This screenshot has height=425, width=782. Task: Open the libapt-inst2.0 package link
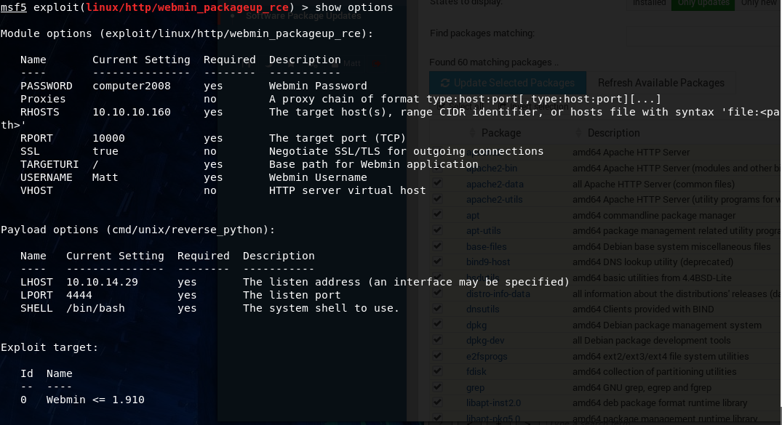(493, 403)
